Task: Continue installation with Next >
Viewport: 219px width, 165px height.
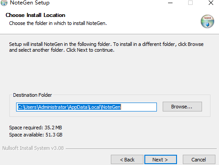Action: [160, 160]
